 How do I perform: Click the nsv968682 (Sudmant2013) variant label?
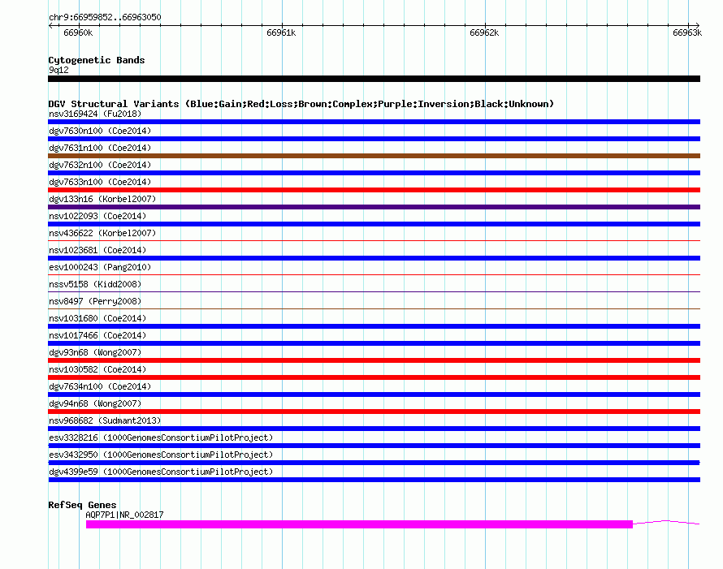coord(105,420)
